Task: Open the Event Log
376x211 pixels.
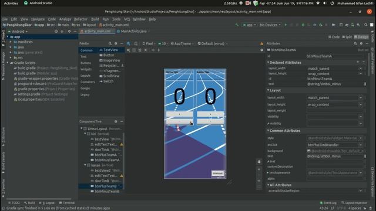Action: point(328,203)
